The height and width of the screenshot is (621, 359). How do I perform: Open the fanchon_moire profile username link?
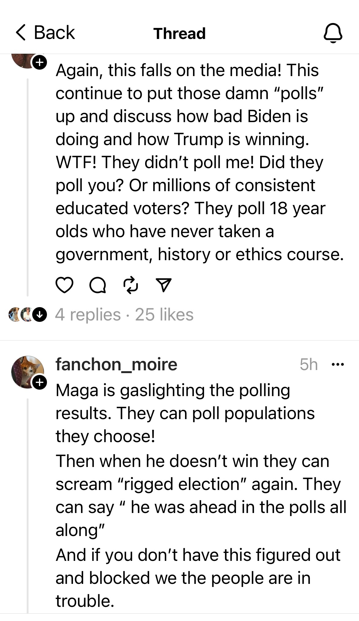(x=116, y=364)
